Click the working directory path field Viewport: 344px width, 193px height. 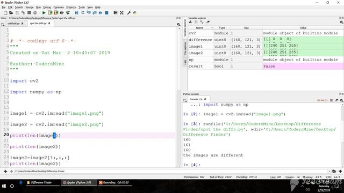[171, 172]
